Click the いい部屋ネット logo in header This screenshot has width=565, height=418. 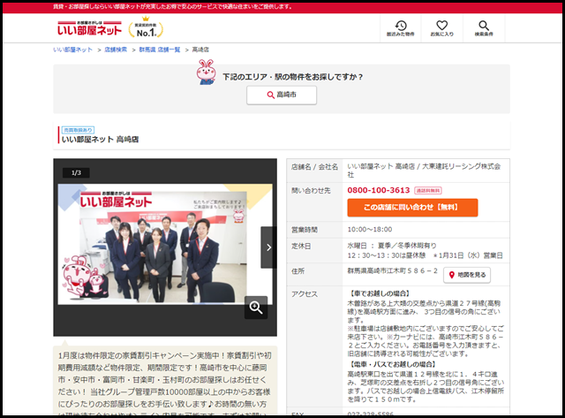(x=89, y=28)
